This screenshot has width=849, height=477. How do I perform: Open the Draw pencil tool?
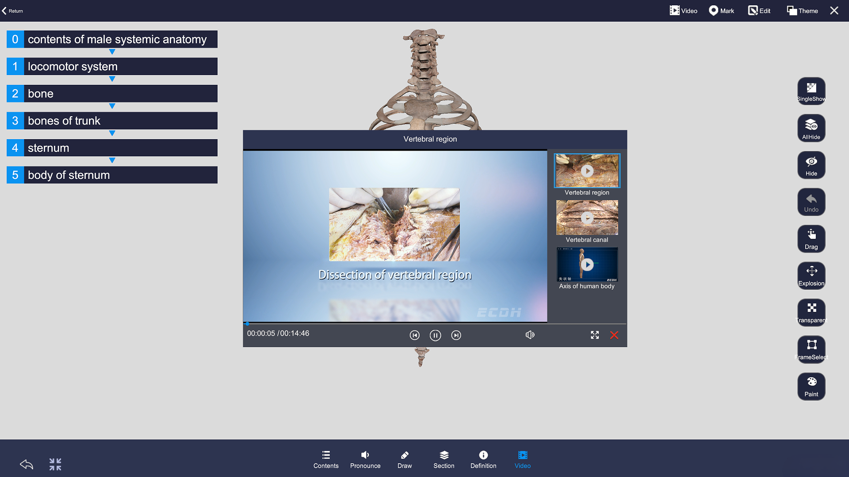[x=404, y=459]
